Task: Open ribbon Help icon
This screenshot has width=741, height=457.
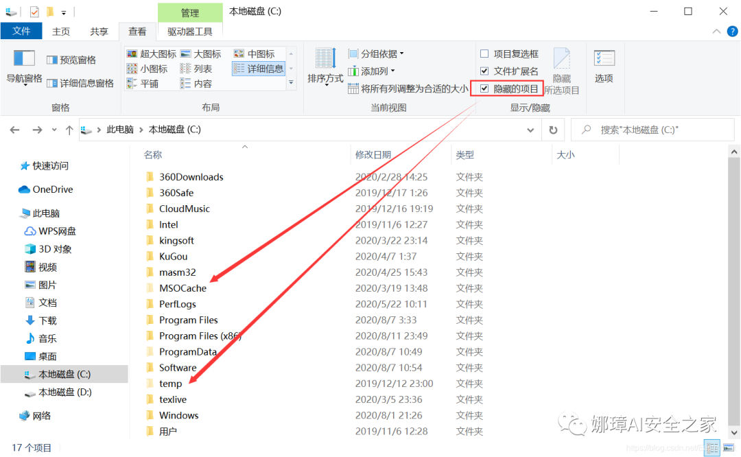Action: [x=733, y=32]
